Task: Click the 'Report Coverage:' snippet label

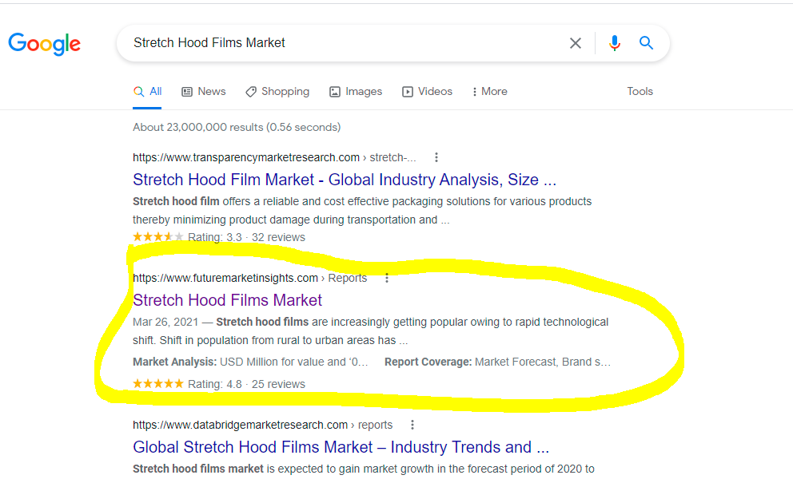Action: tap(428, 362)
